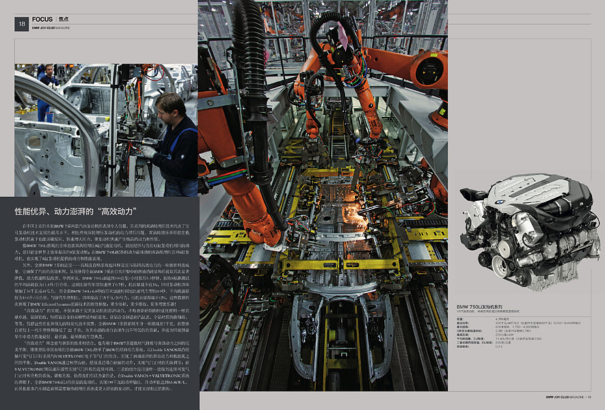Click the footer BMW JOY CLUB MAGAZINE | 19

point(568,397)
